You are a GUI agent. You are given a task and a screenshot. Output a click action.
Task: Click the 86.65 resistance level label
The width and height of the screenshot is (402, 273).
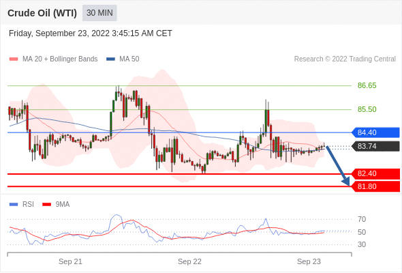(x=367, y=85)
